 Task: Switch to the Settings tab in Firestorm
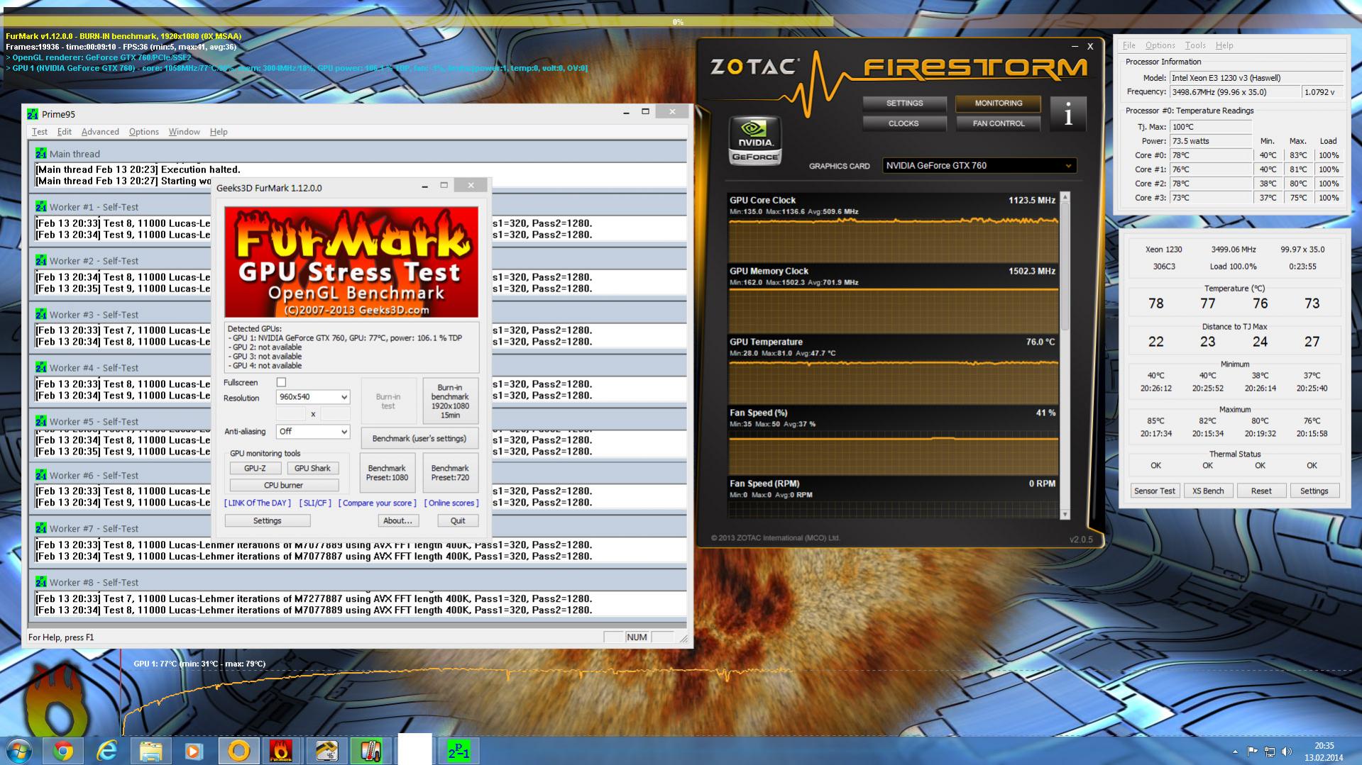pyautogui.click(x=904, y=104)
